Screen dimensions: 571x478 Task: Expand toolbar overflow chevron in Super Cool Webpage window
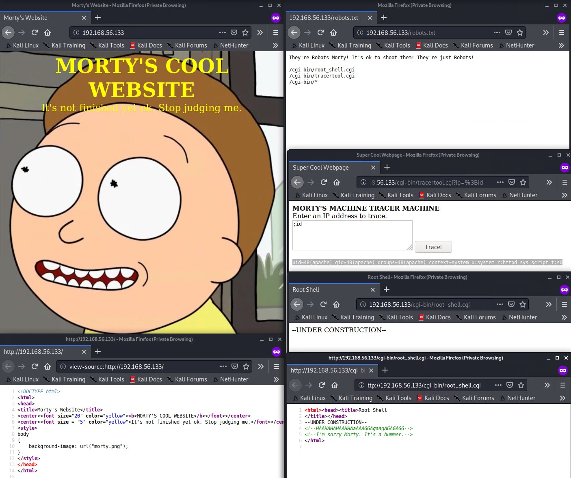549,182
